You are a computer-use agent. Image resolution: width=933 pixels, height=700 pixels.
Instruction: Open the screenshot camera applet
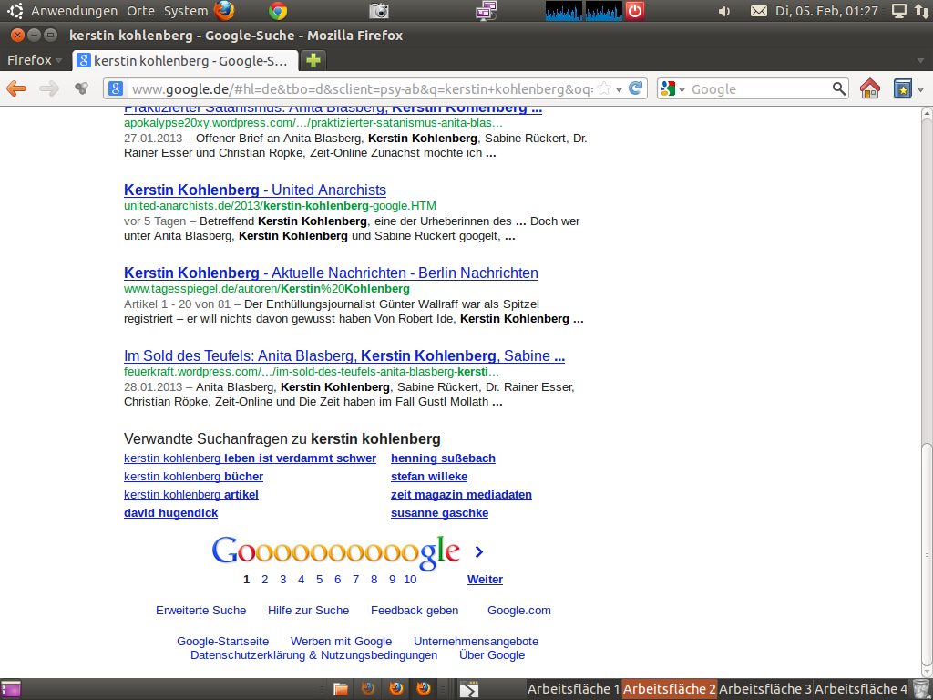click(378, 11)
